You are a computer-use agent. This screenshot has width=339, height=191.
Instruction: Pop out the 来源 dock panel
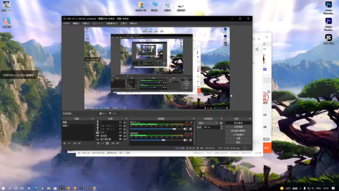pos(126,119)
